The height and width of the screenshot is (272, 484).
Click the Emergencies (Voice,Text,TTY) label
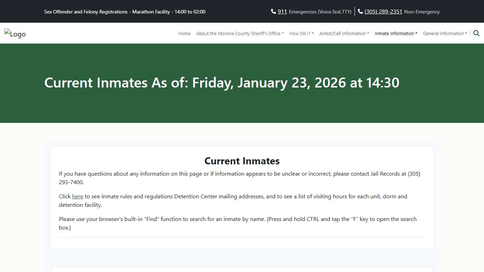click(x=320, y=12)
